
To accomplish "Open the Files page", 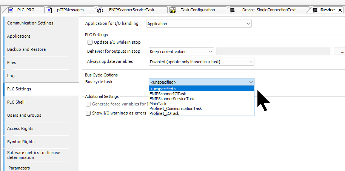I will [42, 63].
